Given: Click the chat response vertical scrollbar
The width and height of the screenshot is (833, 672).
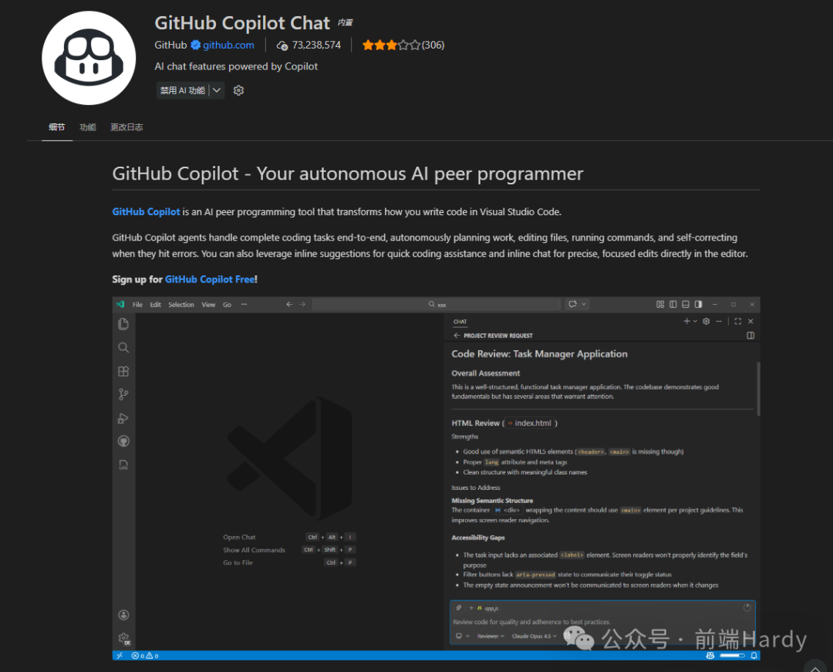Looking at the screenshot, I should (758, 389).
